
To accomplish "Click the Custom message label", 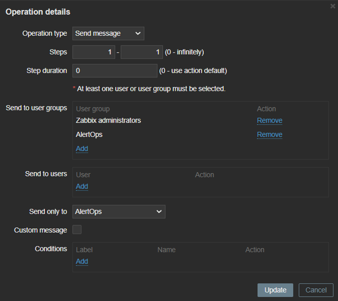I will pyautogui.click(x=40, y=230).
